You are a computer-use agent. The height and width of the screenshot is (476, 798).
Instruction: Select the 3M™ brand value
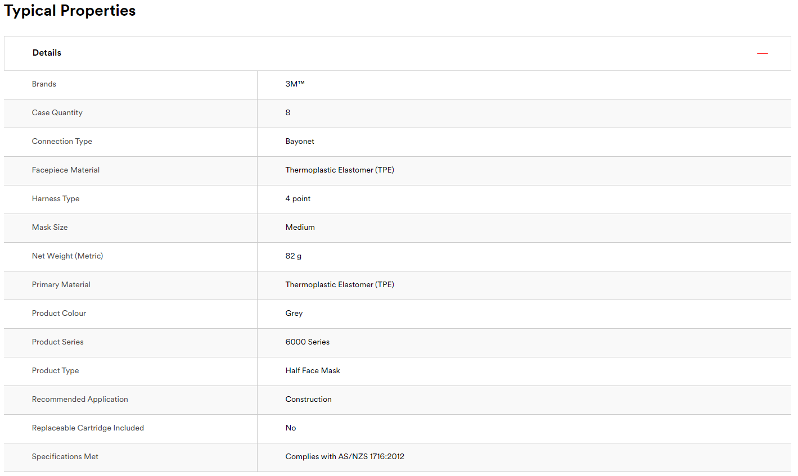295,84
